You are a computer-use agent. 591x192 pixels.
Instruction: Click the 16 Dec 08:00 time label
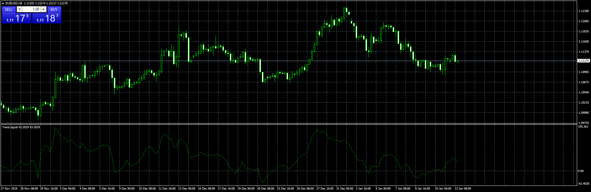coord(207,189)
